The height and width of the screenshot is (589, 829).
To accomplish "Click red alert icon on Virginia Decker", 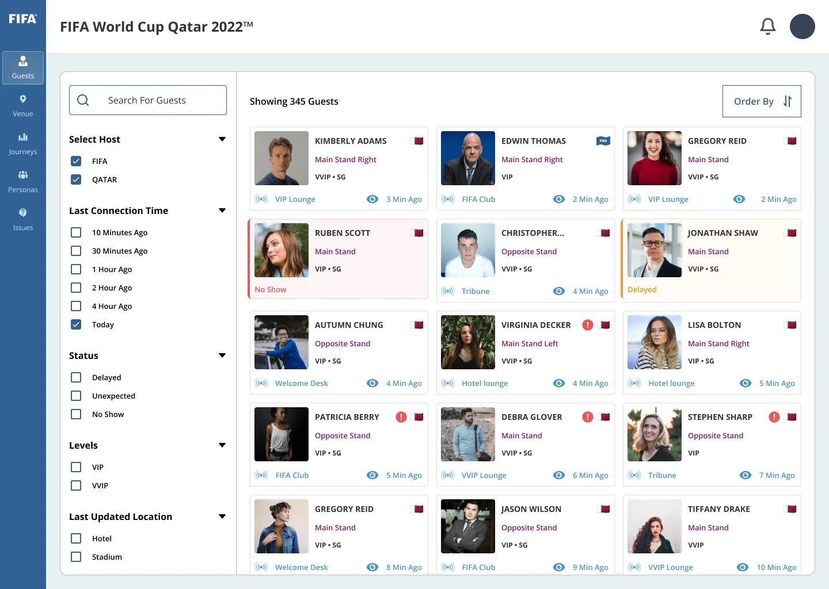I will (588, 325).
